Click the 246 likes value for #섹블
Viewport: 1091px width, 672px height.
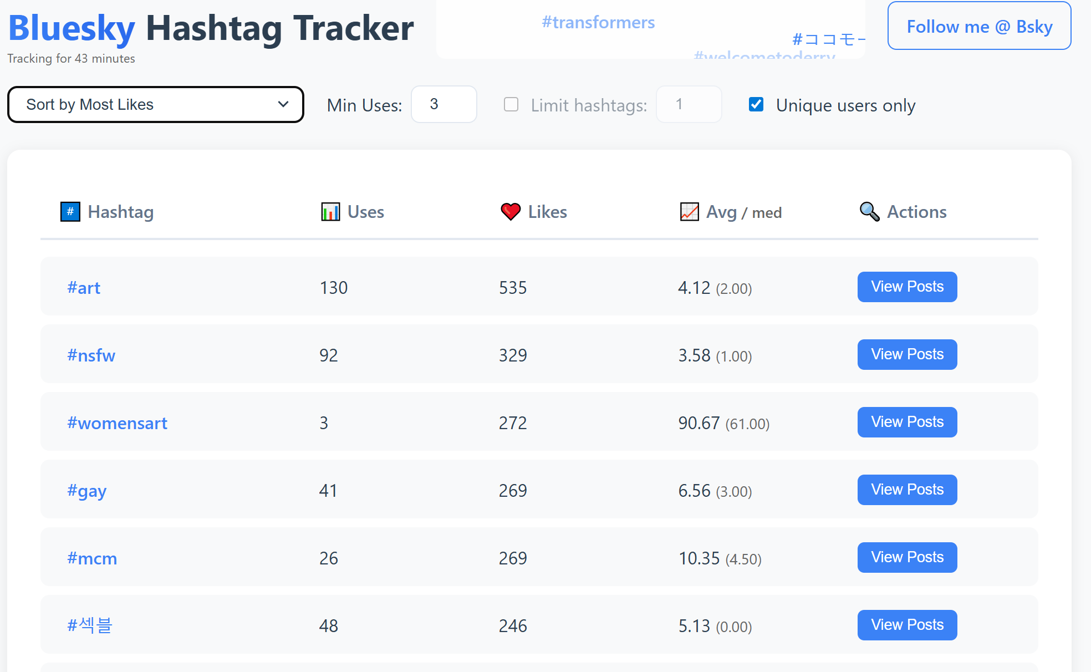coord(513,626)
